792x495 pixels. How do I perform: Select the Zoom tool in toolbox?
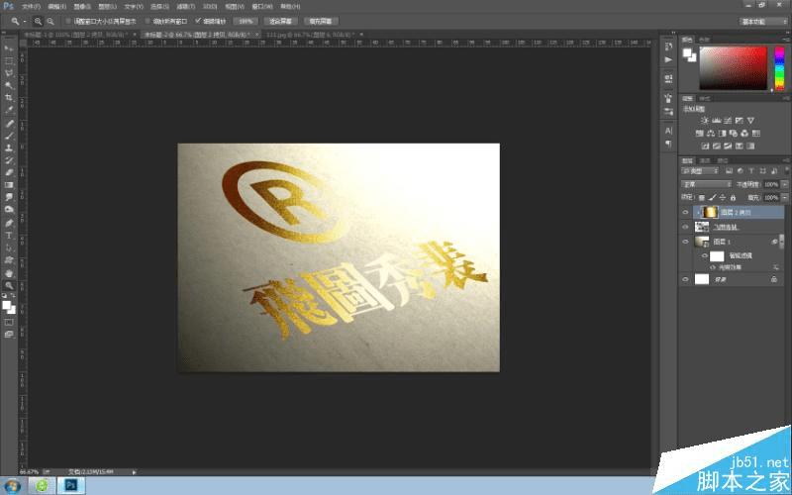click(9, 285)
